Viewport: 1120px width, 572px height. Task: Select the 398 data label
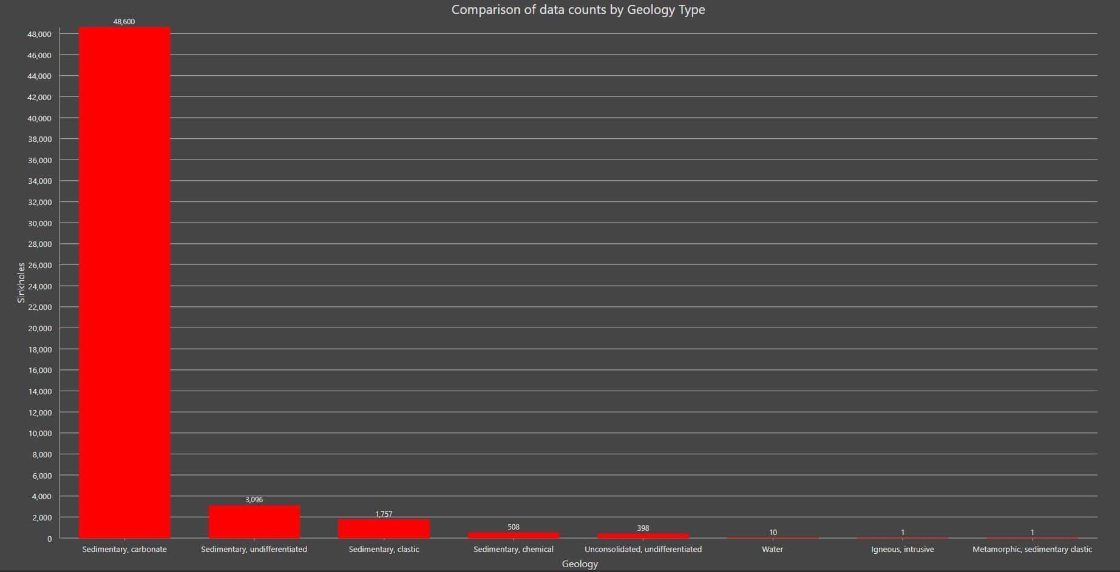[x=643, y=528]
